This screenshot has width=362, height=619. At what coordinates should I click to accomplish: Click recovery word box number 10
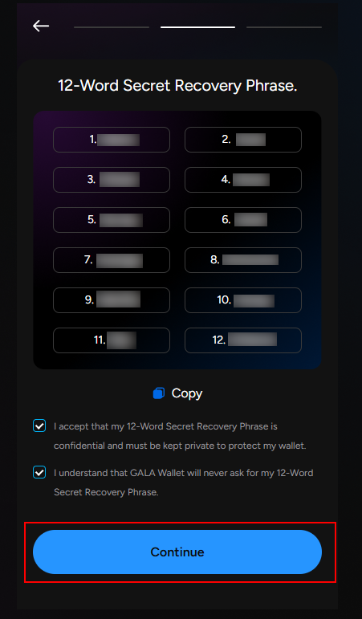tap(243, 300)
